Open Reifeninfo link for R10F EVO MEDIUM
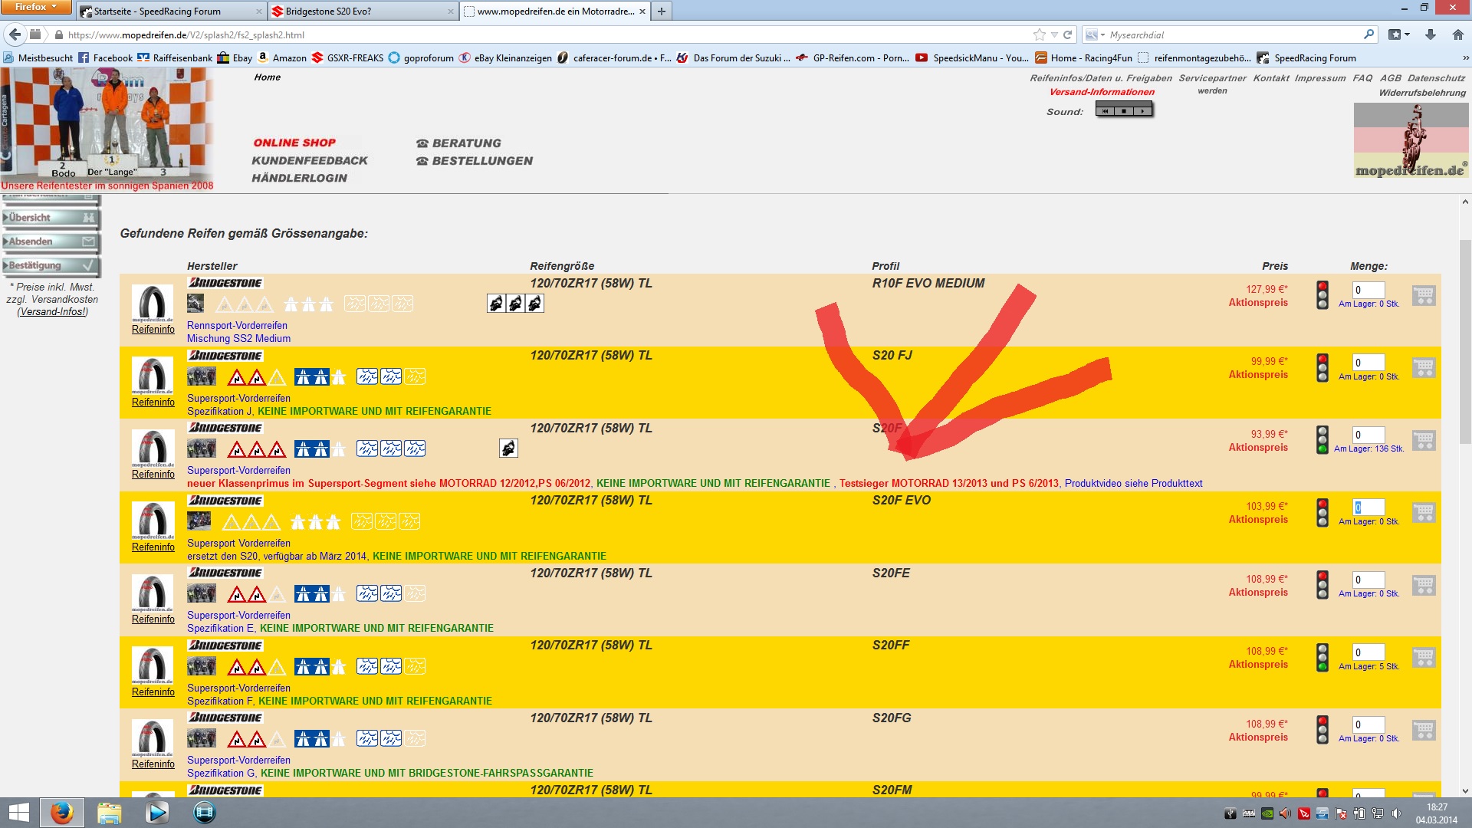This screenshot has height=828, width=1472. 153,330
